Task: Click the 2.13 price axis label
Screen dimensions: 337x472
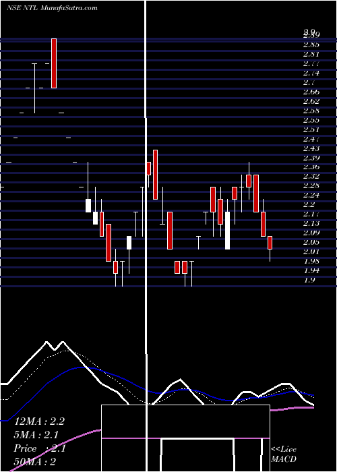Action: (311, 223)
